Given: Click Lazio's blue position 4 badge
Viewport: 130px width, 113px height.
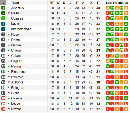Looking at the screenshot, I should pyautogui.click(x=3, y=24).
